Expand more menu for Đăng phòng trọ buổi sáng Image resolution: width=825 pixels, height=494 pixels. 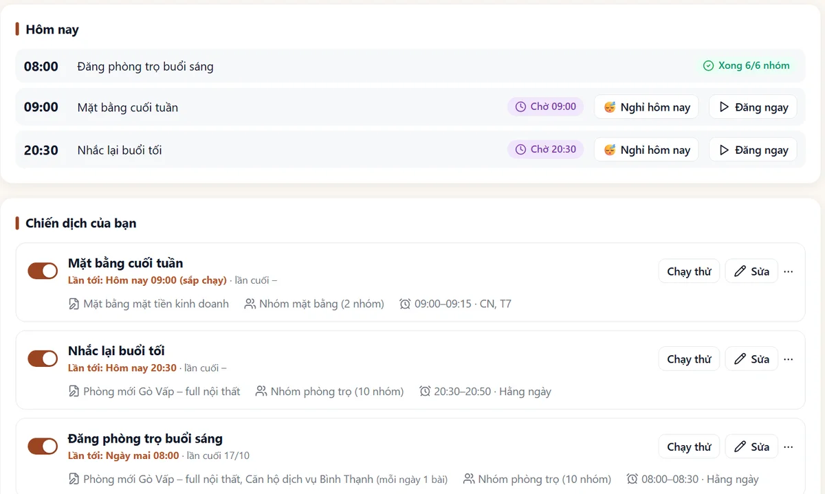789,447
